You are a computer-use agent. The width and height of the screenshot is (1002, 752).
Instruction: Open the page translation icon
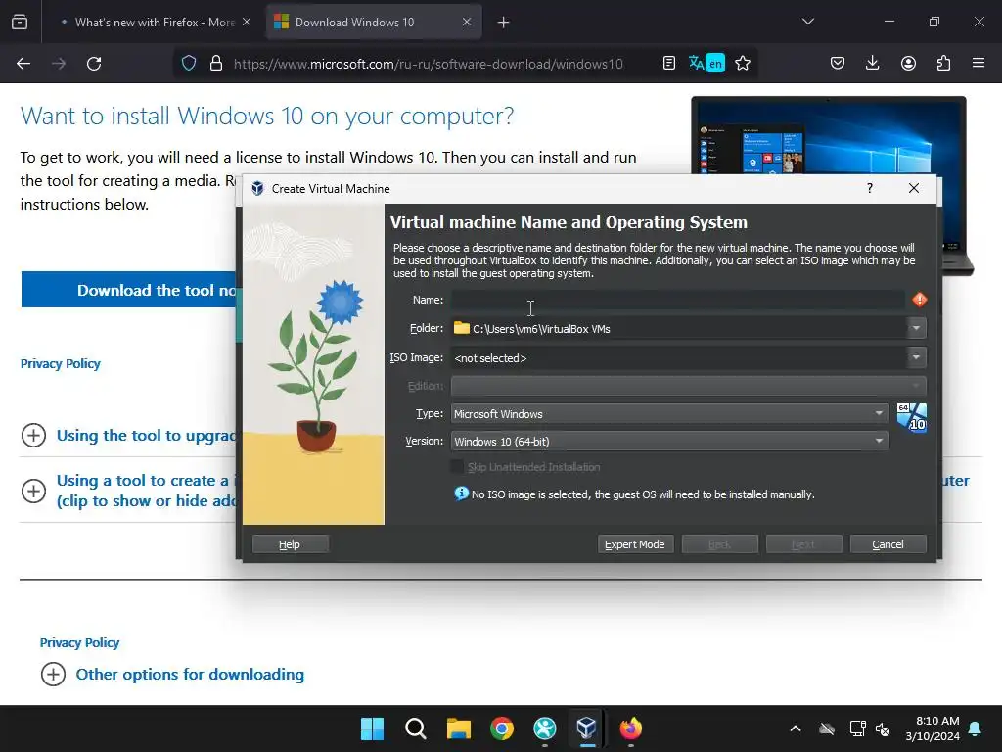pos(706,63)
